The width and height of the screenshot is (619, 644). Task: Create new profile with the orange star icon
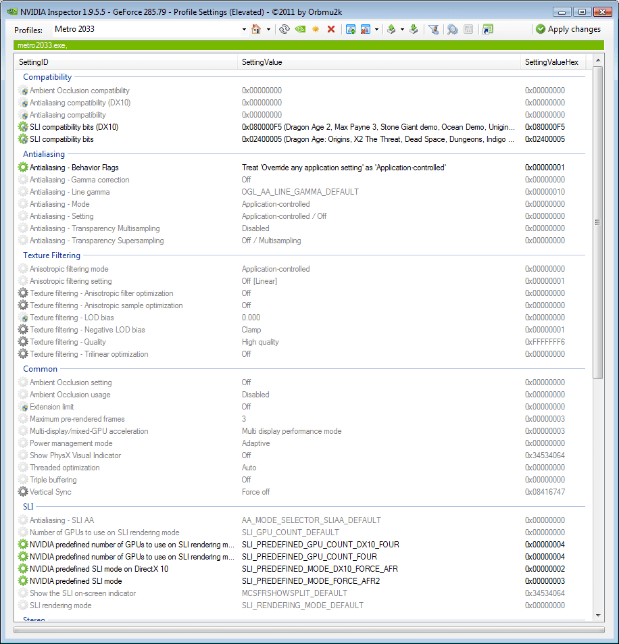pyautogui.click(x=316, y=29)
